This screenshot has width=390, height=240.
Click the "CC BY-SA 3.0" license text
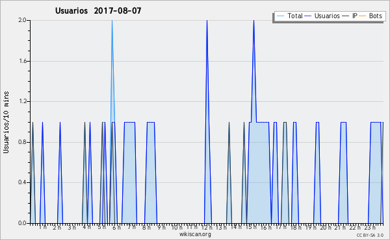click(x=370, y=235)
